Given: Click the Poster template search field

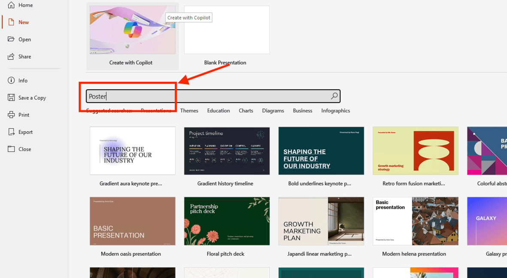Looking at the screenshot, I should click(x=206, y=96).
